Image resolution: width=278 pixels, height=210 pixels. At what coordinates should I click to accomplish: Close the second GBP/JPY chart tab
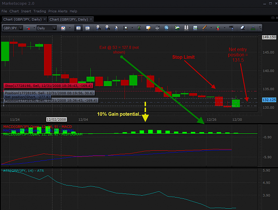91,19
